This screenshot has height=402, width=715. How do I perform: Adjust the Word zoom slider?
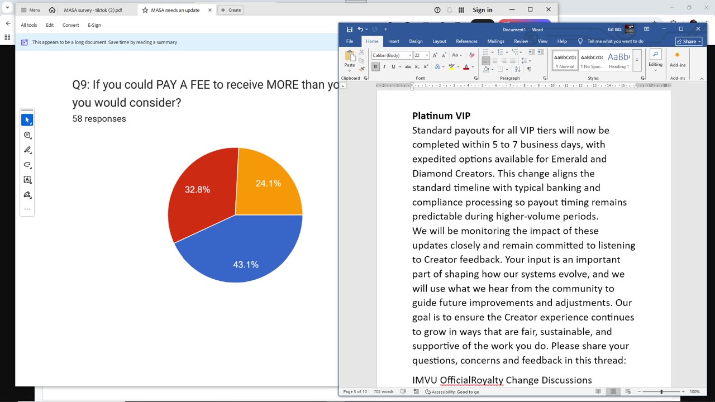[x=661, y=391]
